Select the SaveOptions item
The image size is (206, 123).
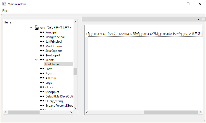54,51
